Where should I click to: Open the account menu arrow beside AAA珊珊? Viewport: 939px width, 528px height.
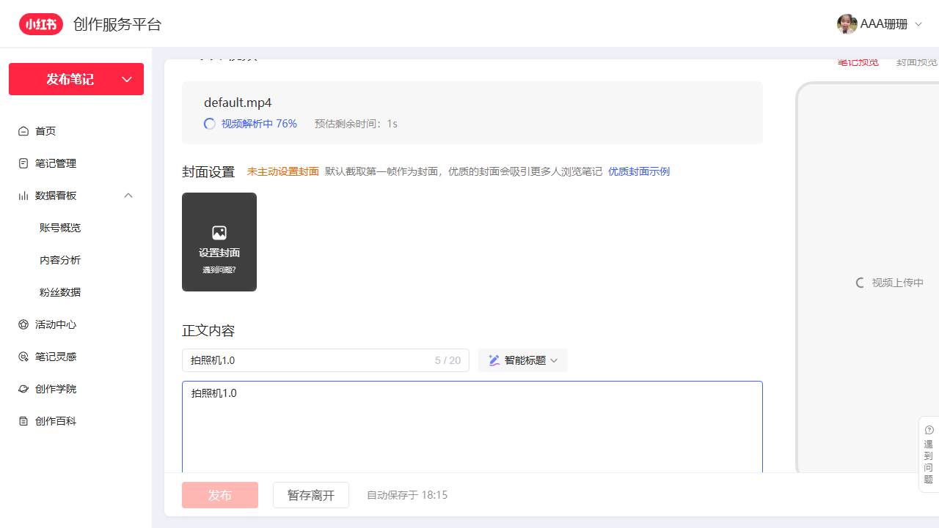918,24
